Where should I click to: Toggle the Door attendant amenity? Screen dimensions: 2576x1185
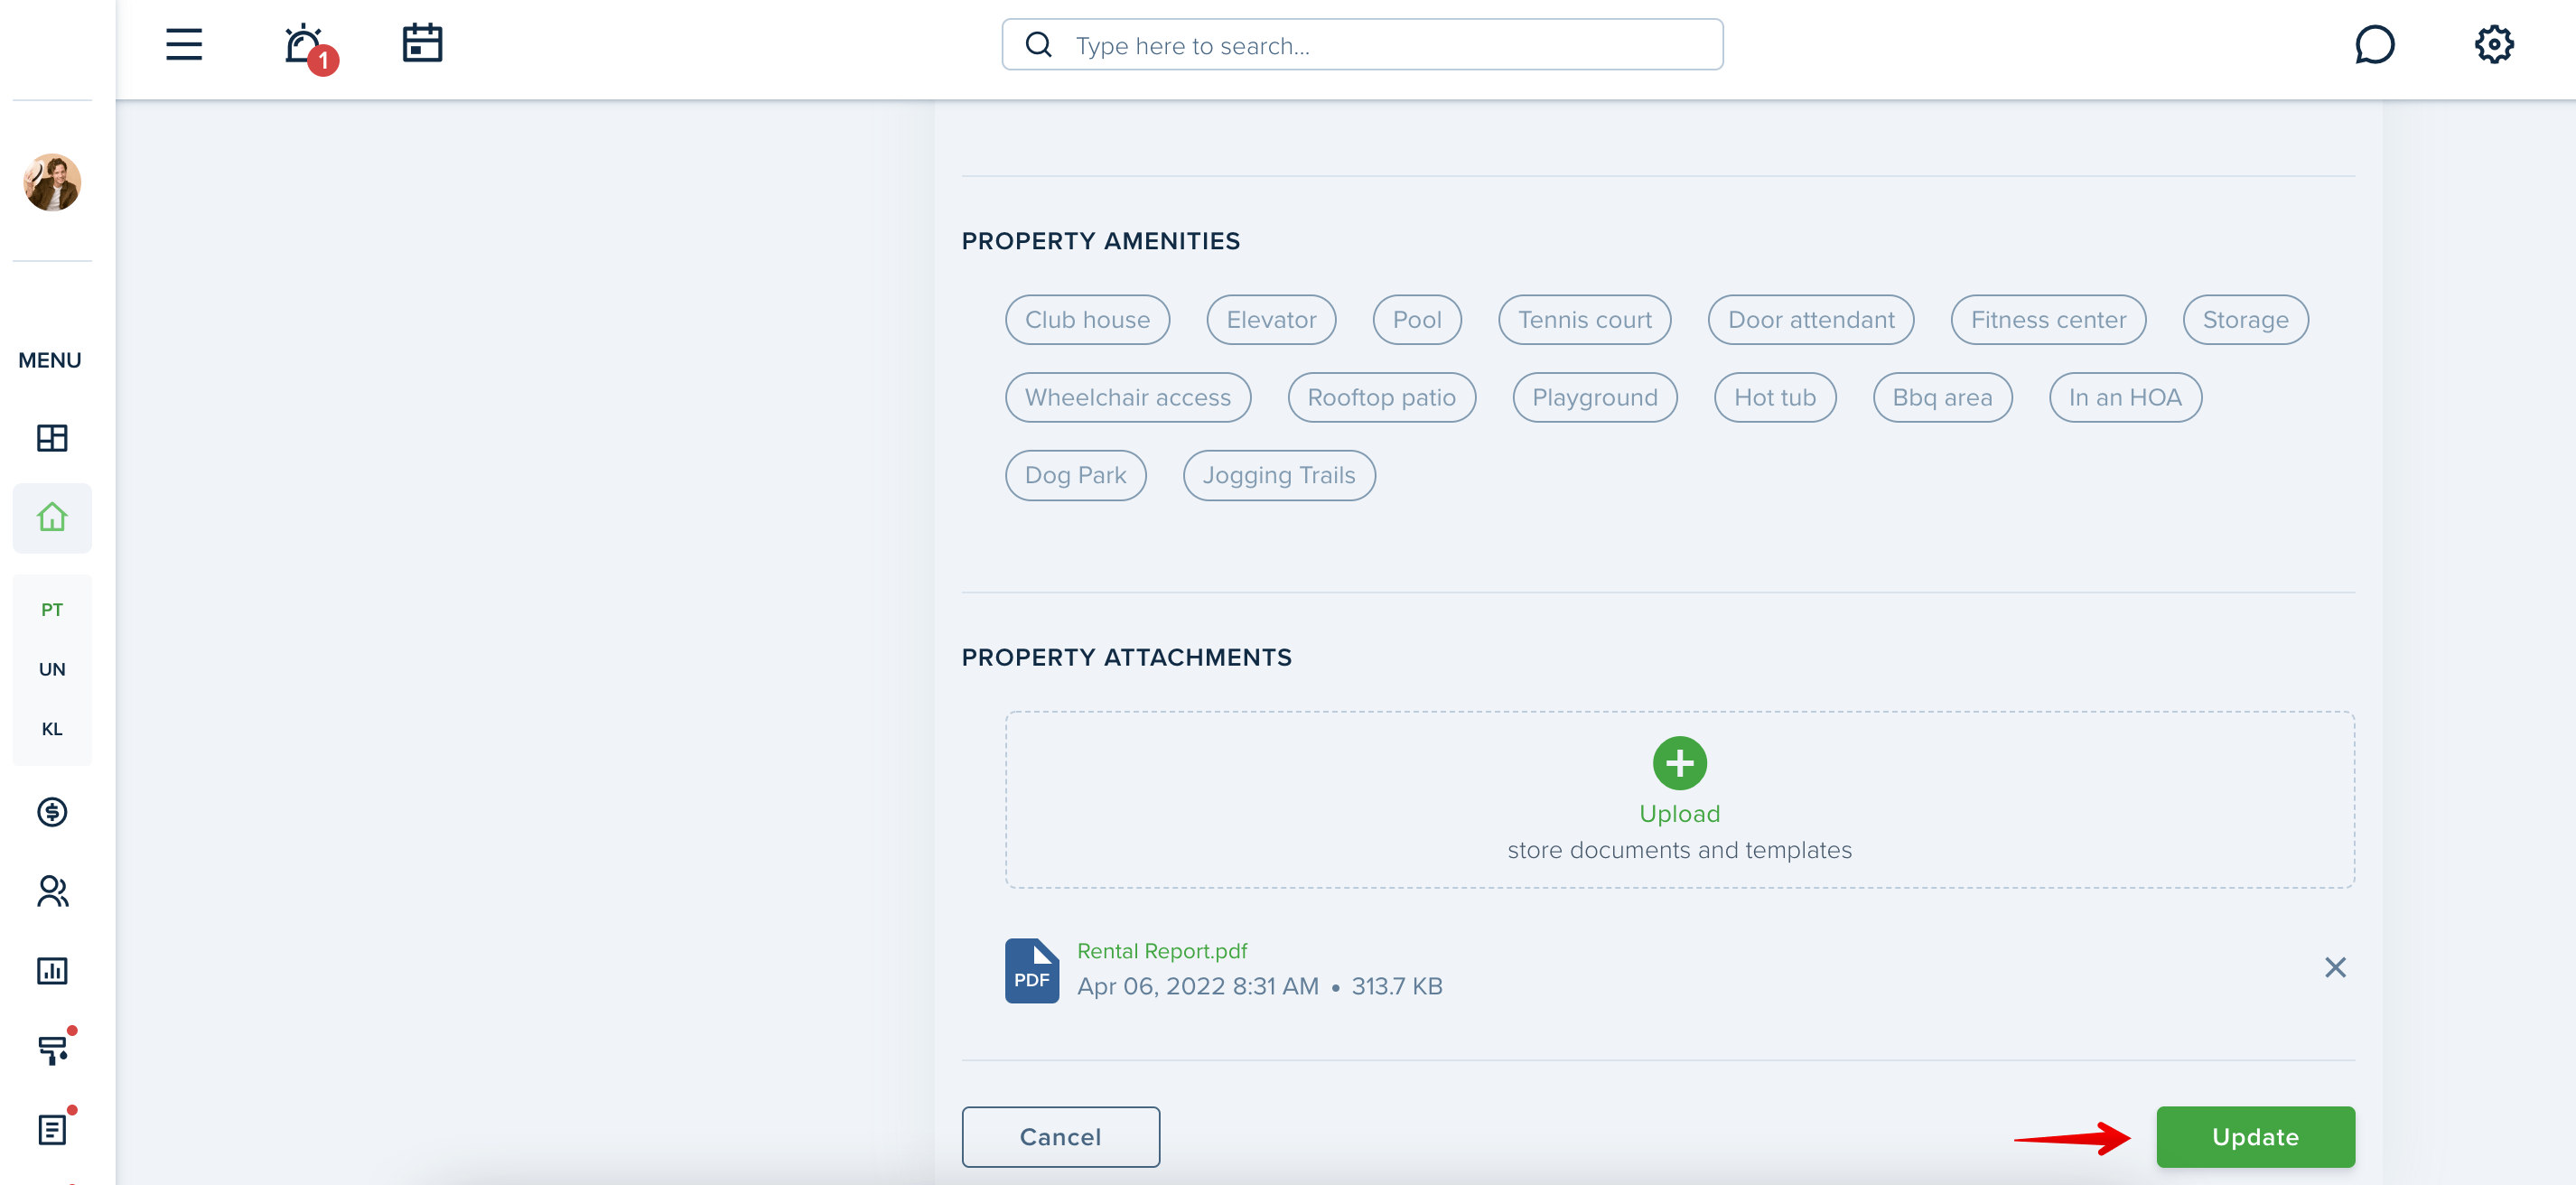[1810, 320]
